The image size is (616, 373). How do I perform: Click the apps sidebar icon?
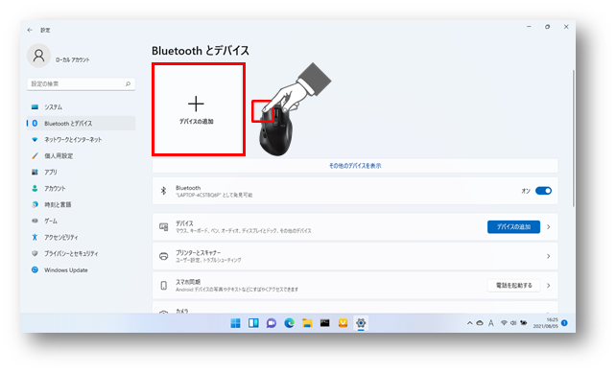tap(35, 172)
